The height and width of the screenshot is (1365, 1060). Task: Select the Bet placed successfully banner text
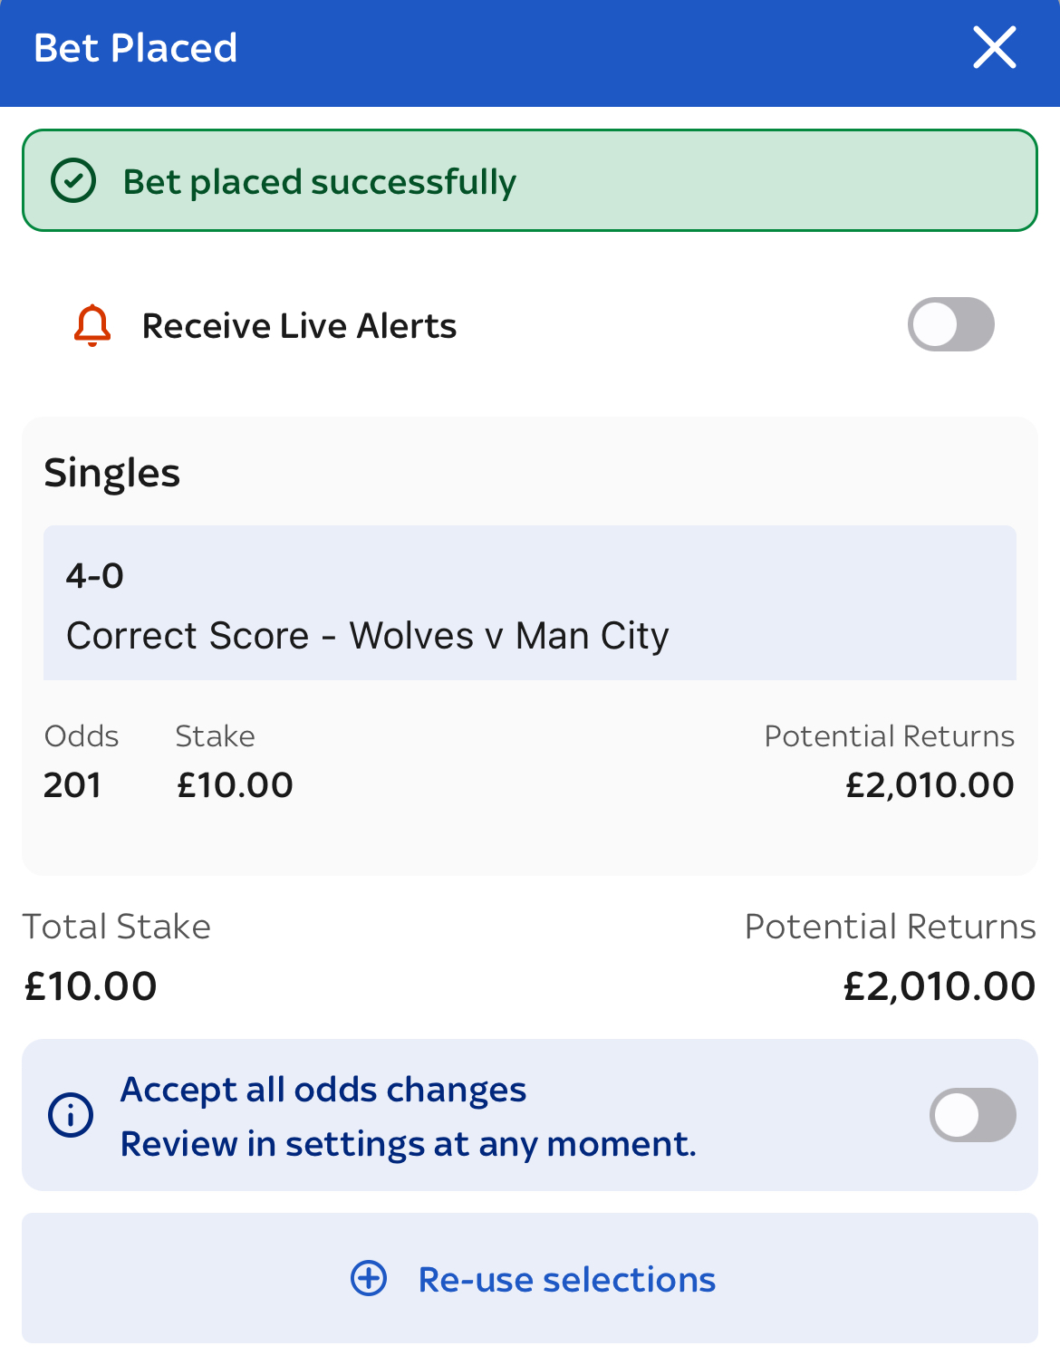[319, 182]
